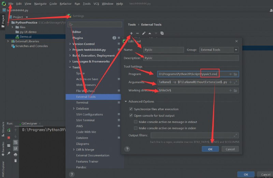Browse folder icon for Program path
Image resolution: width=273 pixels, height=178 pixels.
[x=235, y=74]
